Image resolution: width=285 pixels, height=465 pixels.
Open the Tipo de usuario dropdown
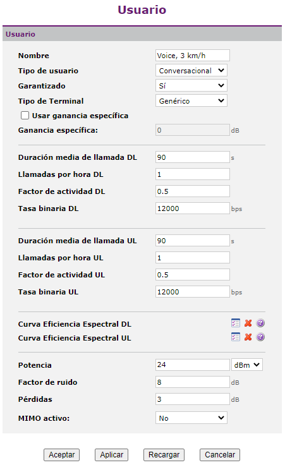pyautogui.click(x=191, y=71)
